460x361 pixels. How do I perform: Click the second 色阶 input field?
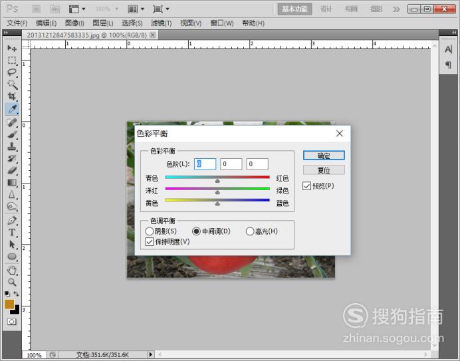(x=231, y=164)
